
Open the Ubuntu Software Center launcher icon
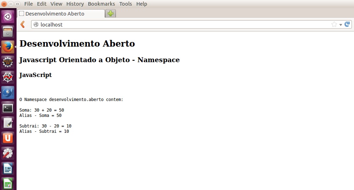8,138
